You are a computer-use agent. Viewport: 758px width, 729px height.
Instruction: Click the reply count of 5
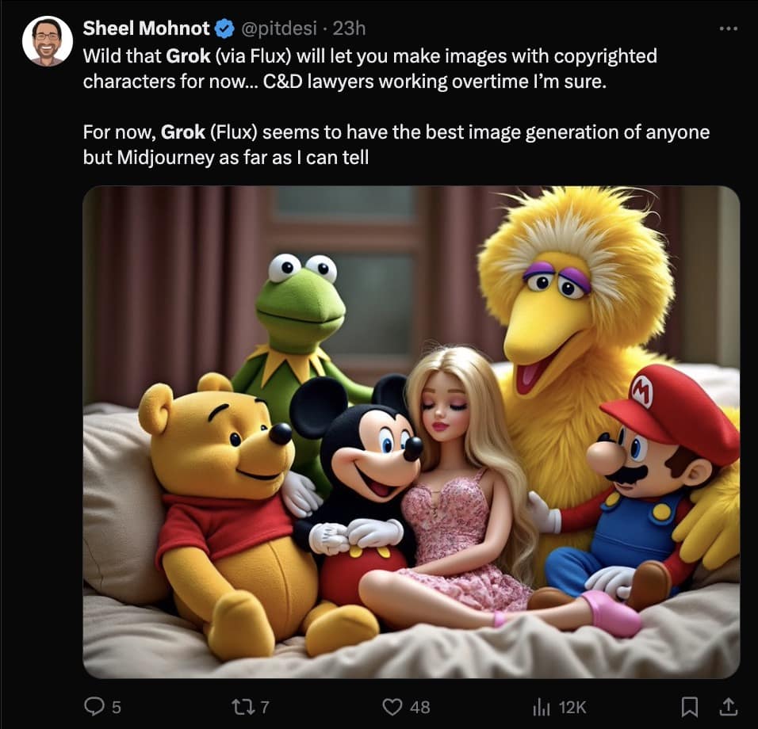click(116, 707)
